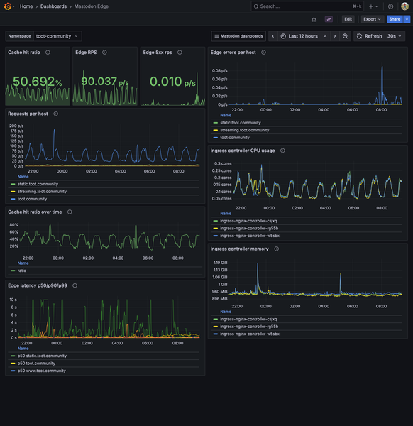Open the Export dropdown

pos(372,19)
